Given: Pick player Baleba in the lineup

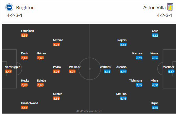Looking at the screenshot, I should click(41, 81).
